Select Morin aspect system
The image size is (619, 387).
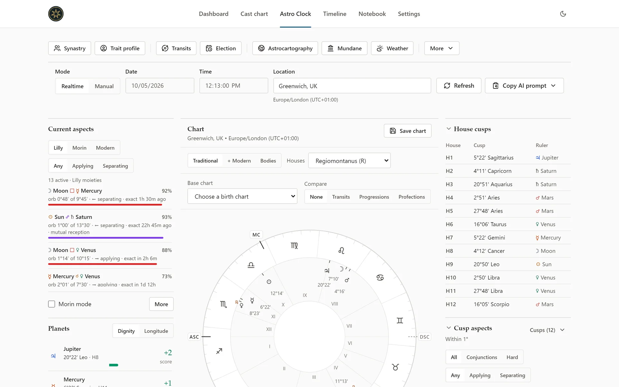pyautogui.click(x=79, y=148)
